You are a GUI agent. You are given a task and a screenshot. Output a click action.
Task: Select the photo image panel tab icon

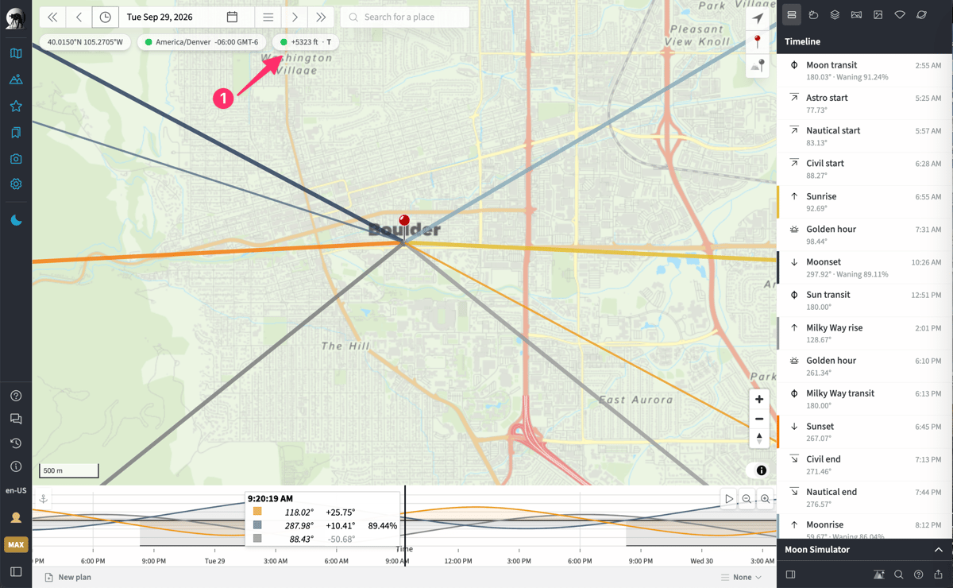point(878,15)
